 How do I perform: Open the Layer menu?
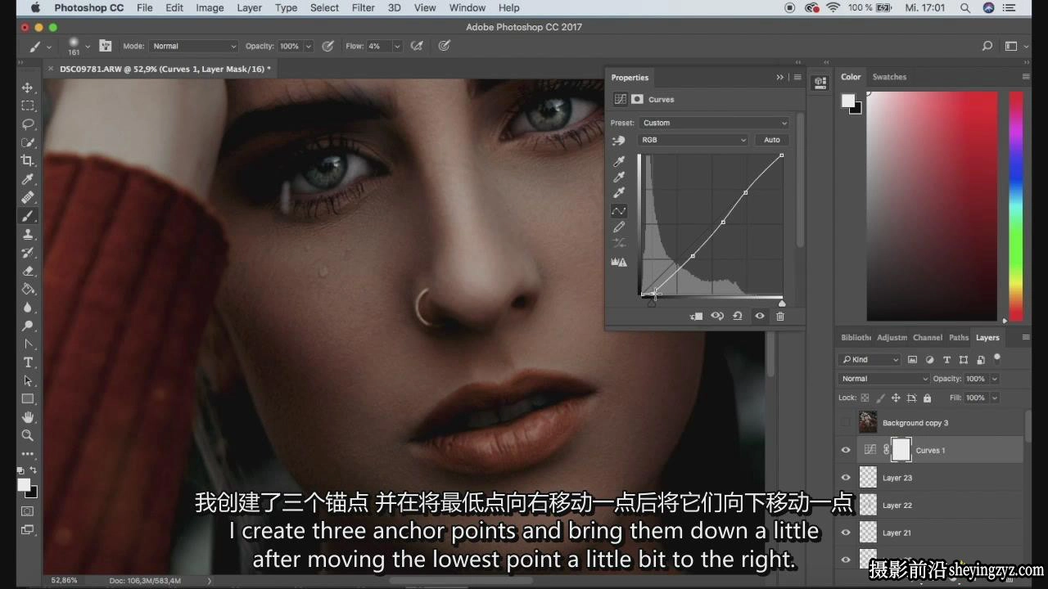(x=249, y=7)
